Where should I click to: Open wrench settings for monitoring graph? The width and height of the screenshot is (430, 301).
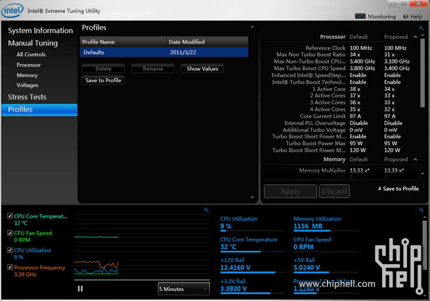[x=207, y=210]
